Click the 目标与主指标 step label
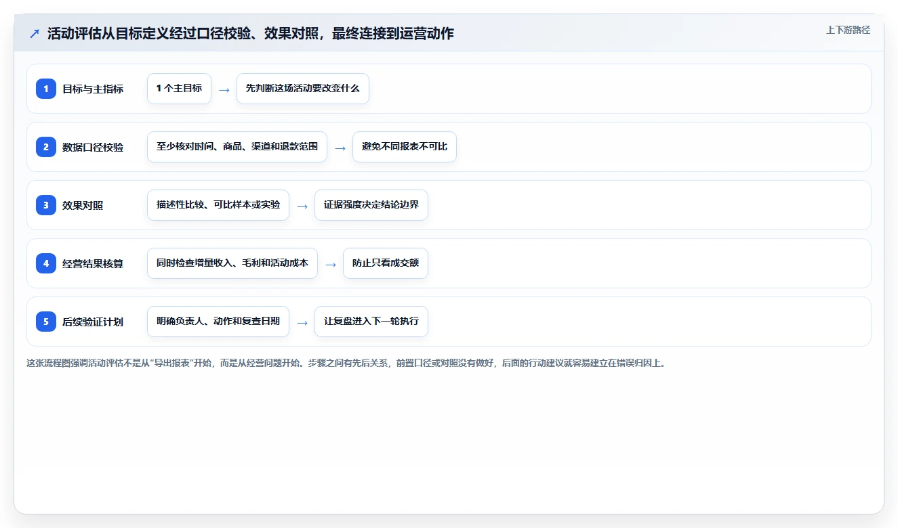This screenshot has width=898, height=528. (x=93, y=89)
